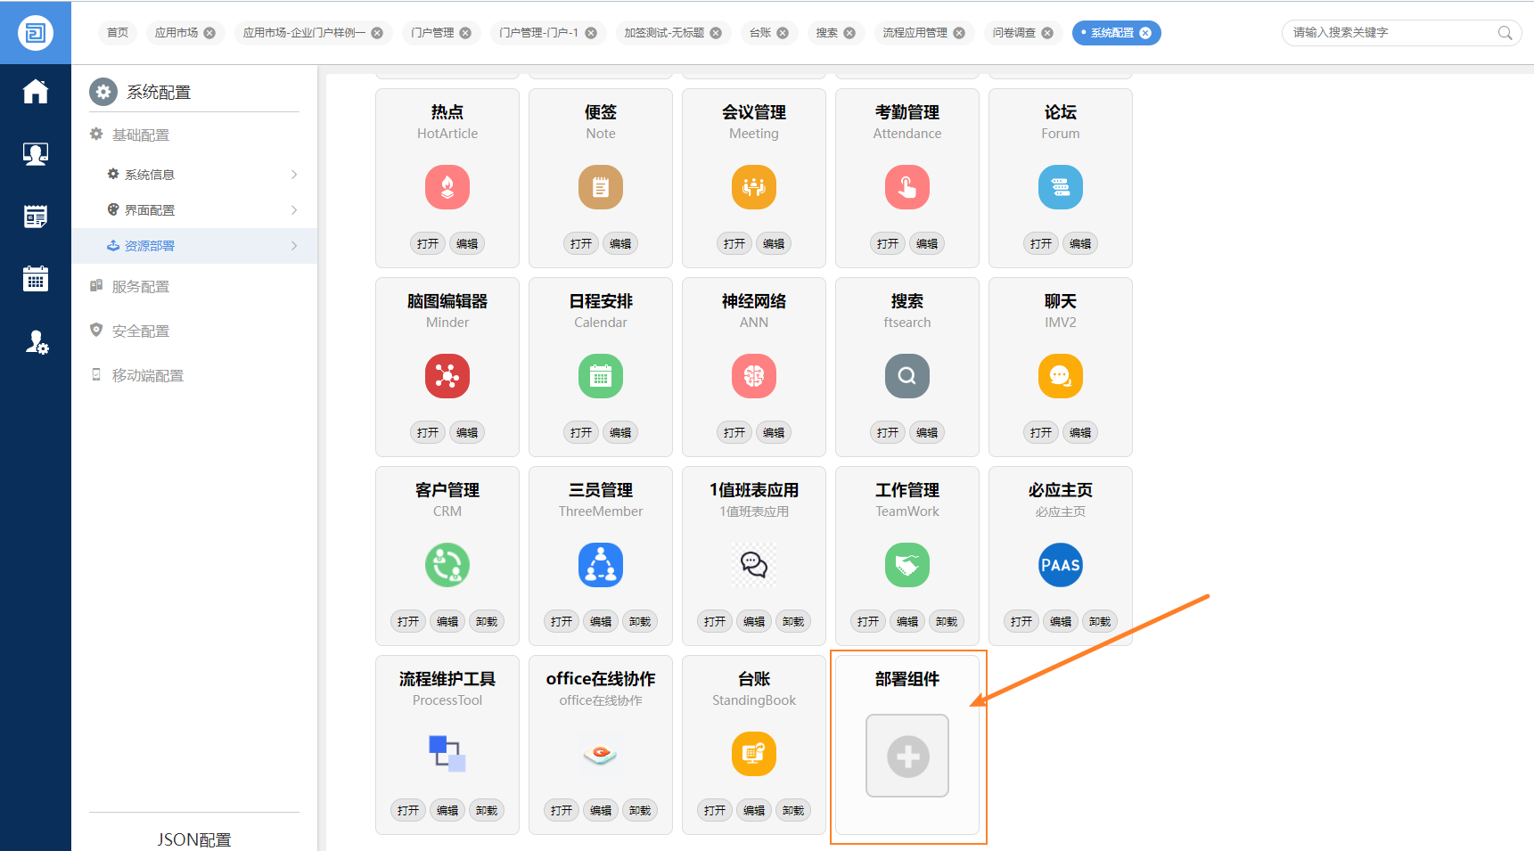Click the search keyword input field
The width and height of the screenshot is (1534, 851).
pos(1390,33)
